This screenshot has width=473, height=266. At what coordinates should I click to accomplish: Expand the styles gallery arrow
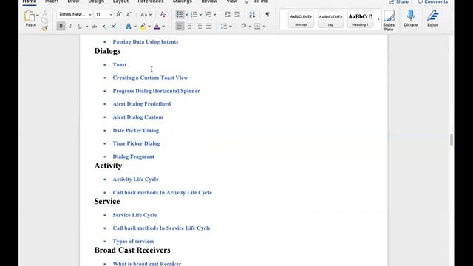[x=378, y=19]
